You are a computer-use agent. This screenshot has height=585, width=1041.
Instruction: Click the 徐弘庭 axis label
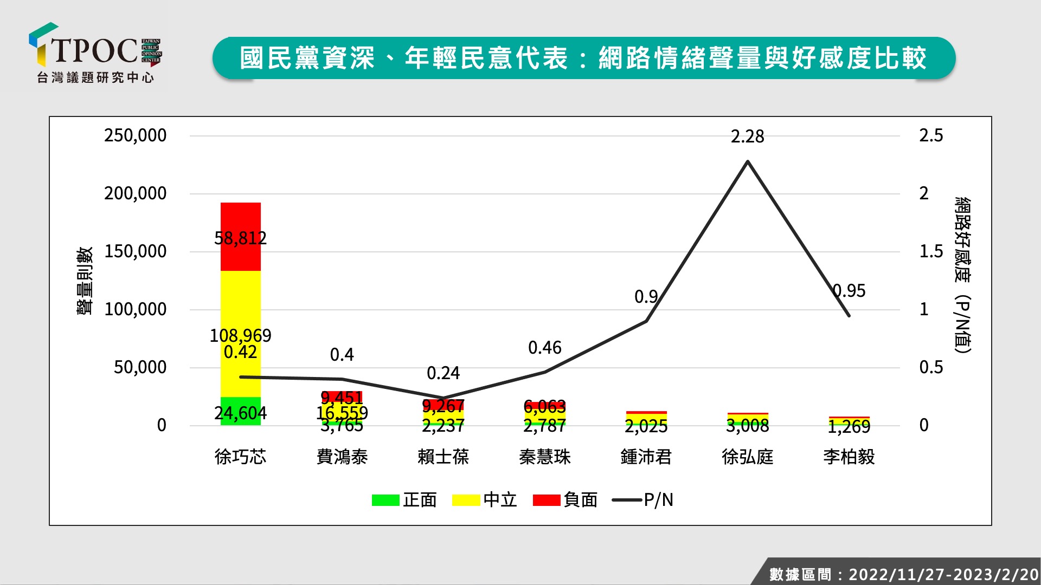(748, 457)
